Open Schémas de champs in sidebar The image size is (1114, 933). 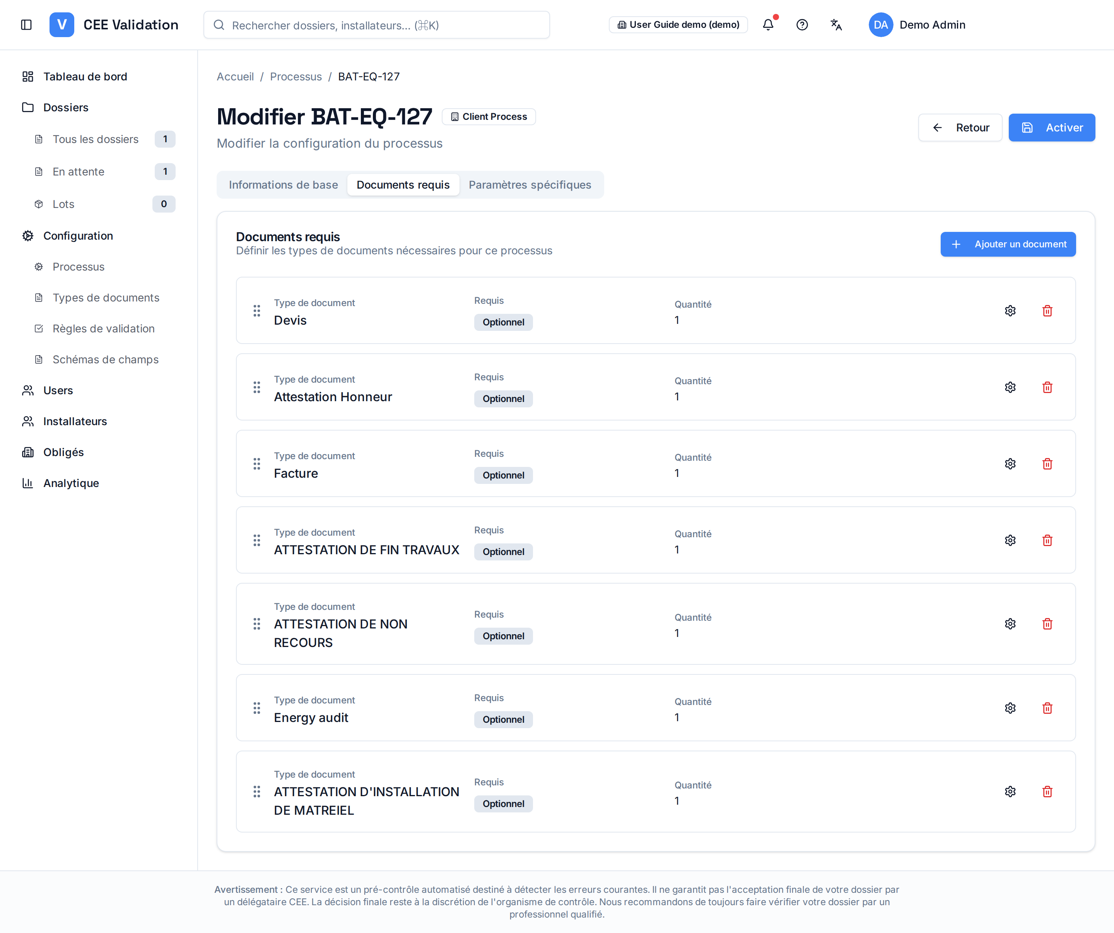pyautogui.click(x=106, y=360)
